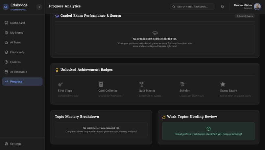Click the Quizzes question mark icon

pos(6,62)
